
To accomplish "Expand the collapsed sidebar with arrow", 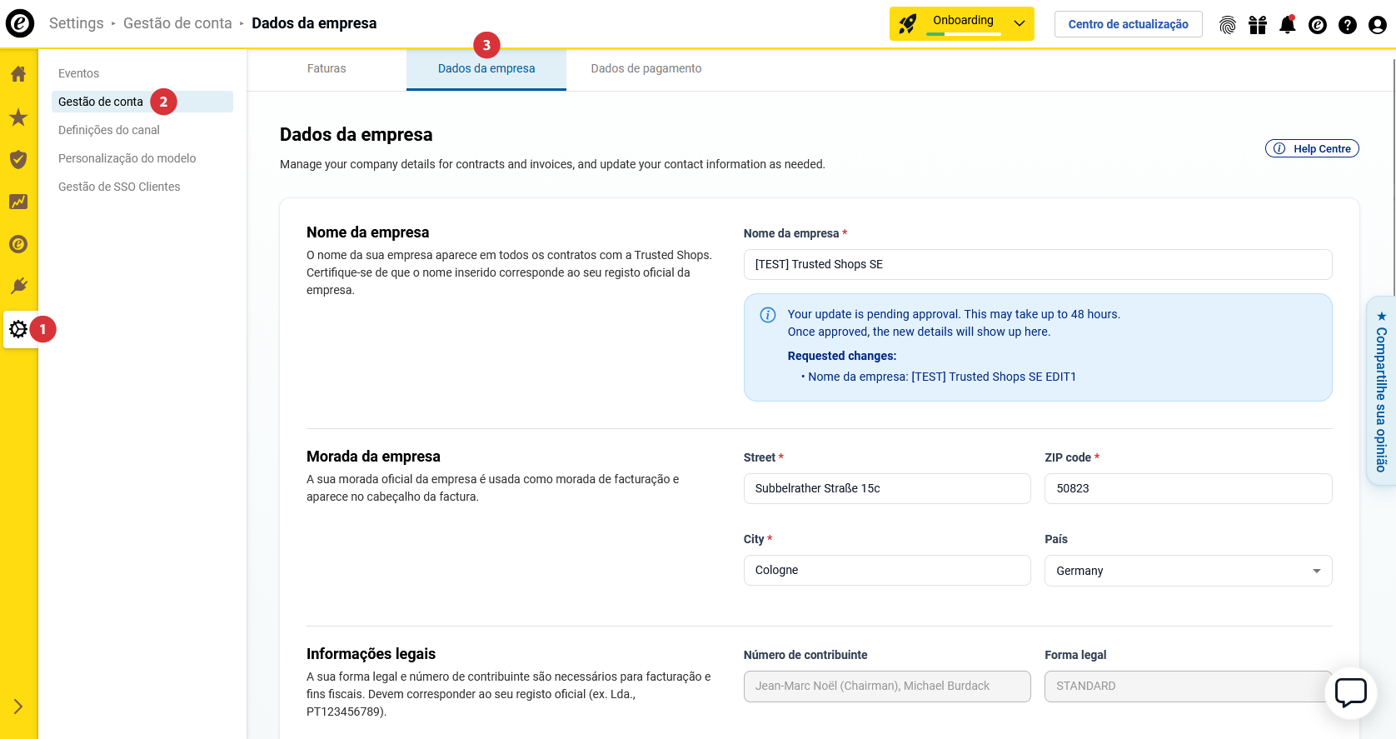I will click(18, 707).
